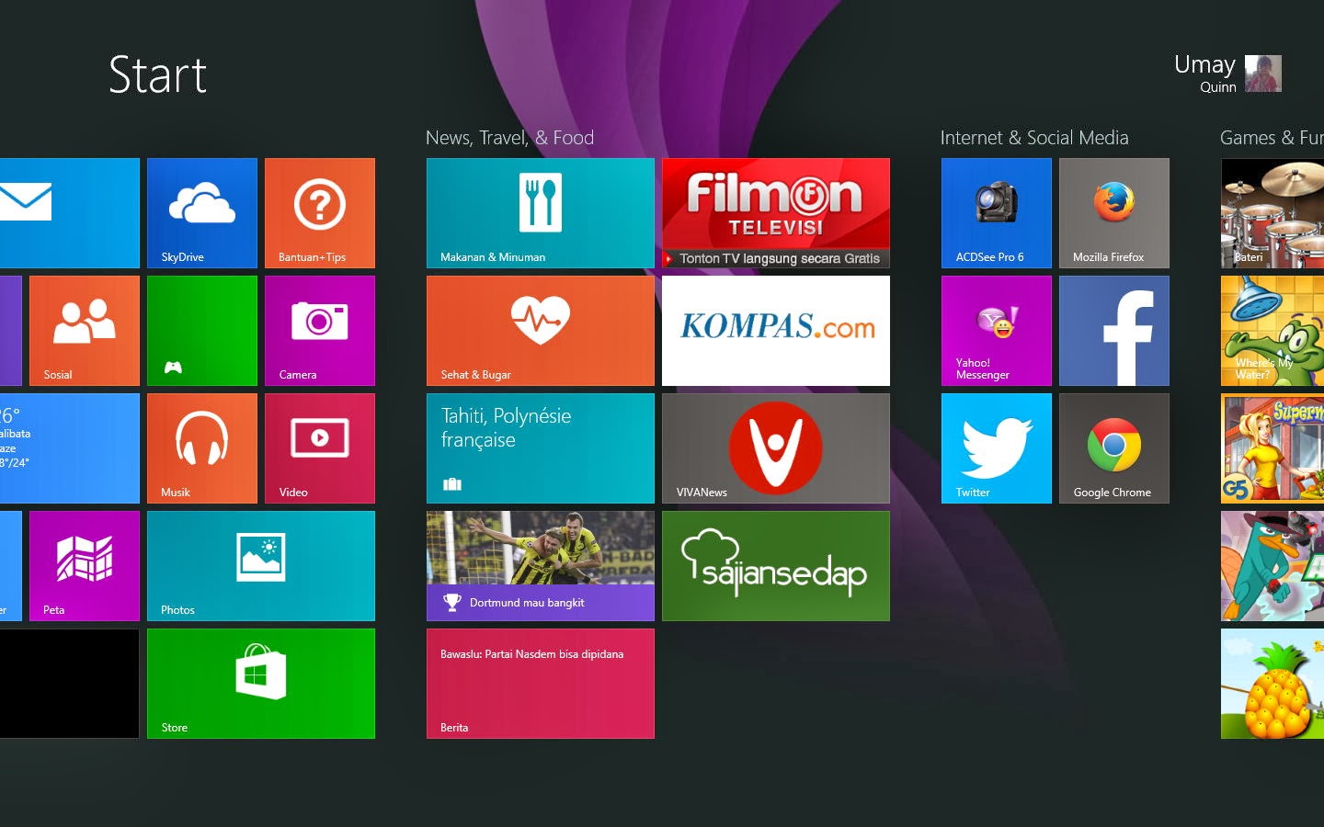Click the Start title text
Image resolution: width=1324 pixels, height=827 pixels.
[x=157, y=75]
